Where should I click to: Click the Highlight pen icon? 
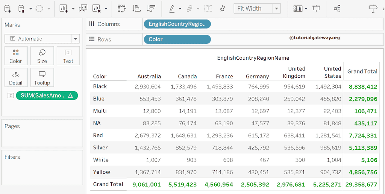[x=171, y=8]
